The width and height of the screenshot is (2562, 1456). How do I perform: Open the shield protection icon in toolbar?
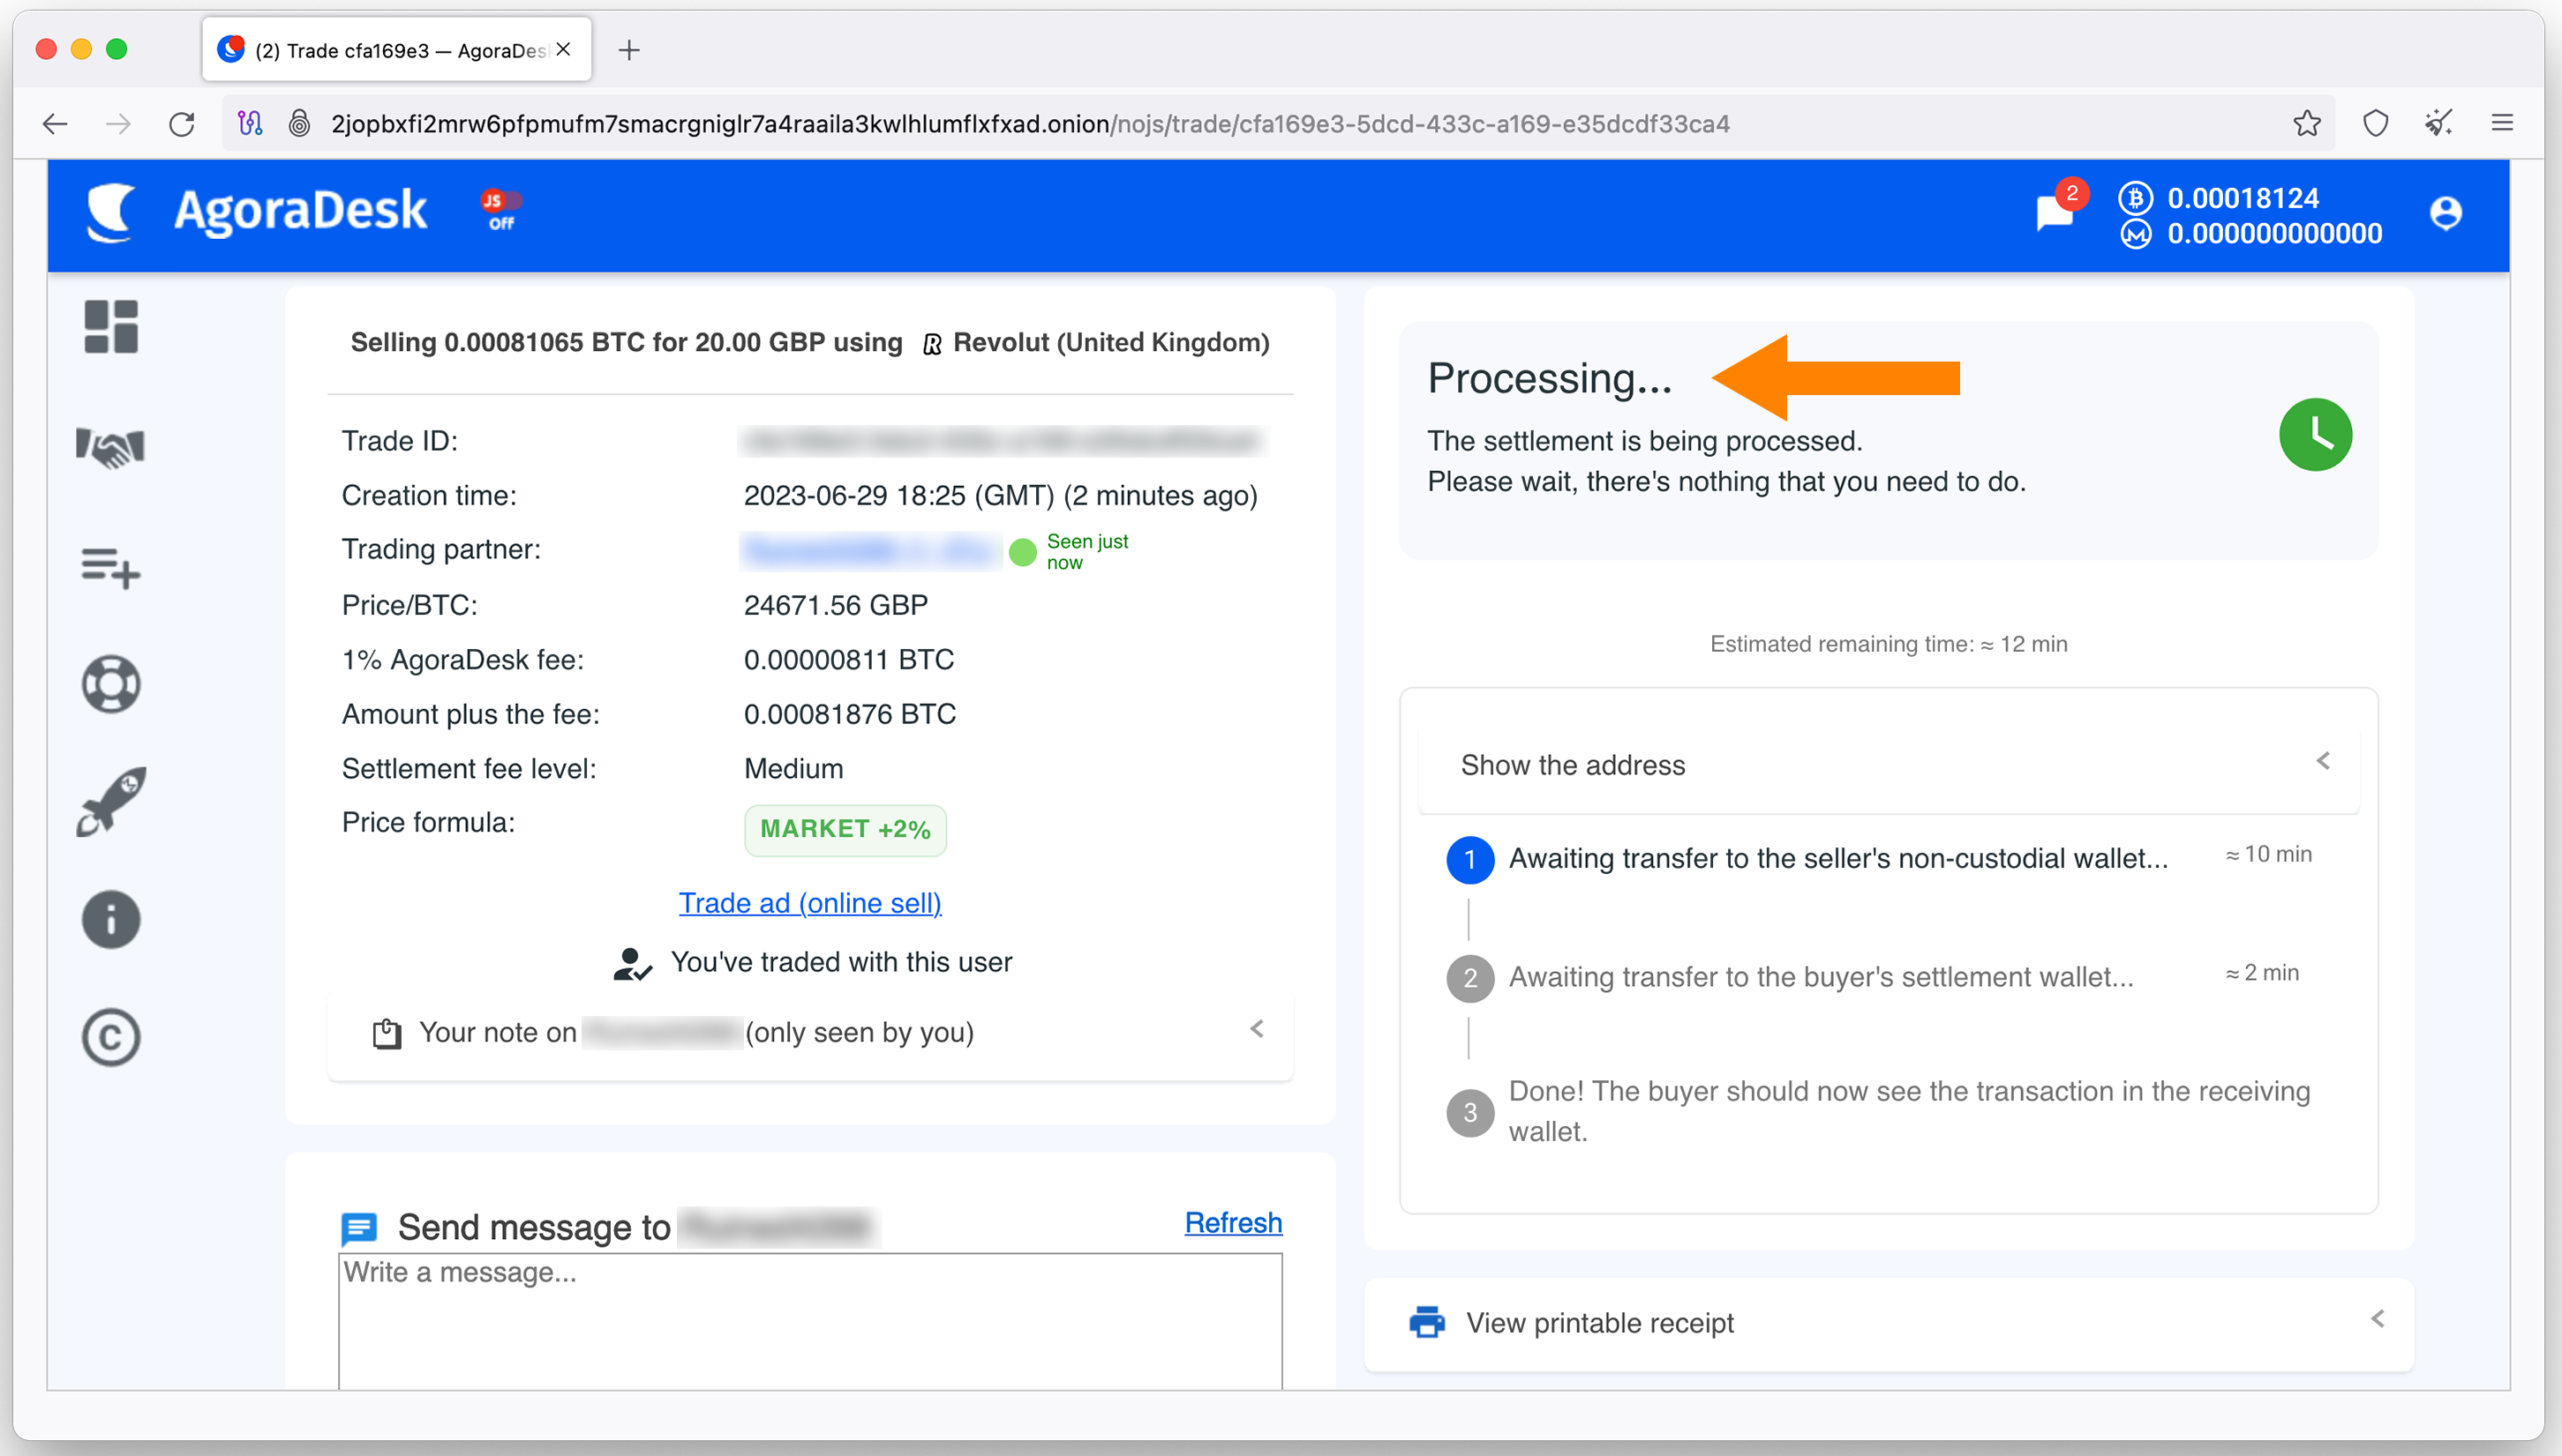[x=2376, y=123]
